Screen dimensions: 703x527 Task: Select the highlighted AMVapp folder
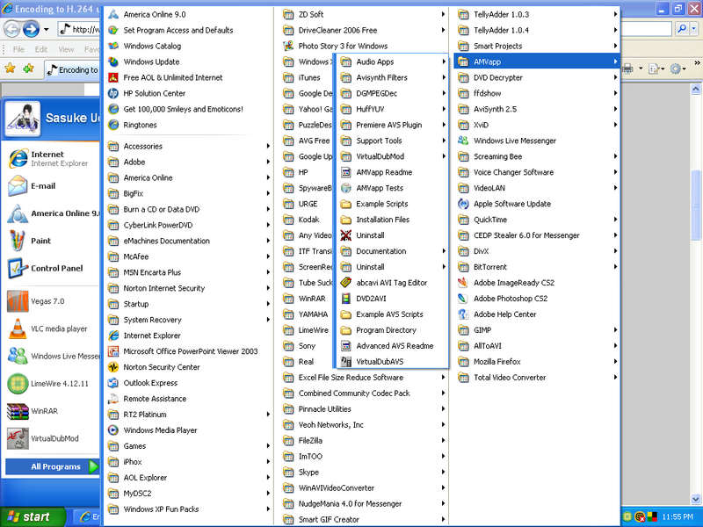click(x=537, y=61)
